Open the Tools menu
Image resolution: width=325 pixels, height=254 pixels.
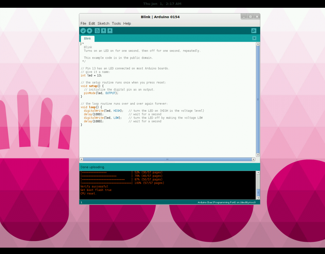[x=116, y=23]
